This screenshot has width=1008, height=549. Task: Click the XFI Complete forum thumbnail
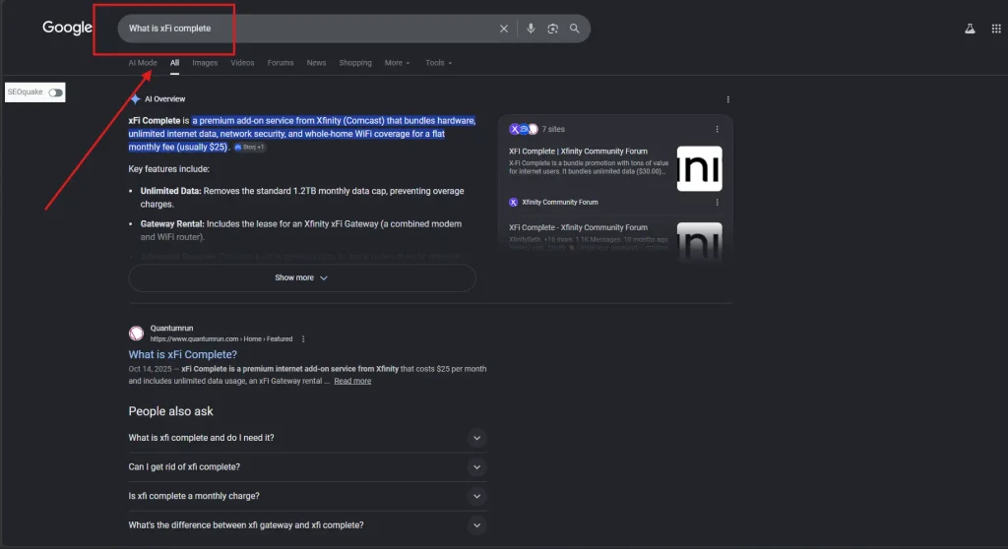coord(700,168)
